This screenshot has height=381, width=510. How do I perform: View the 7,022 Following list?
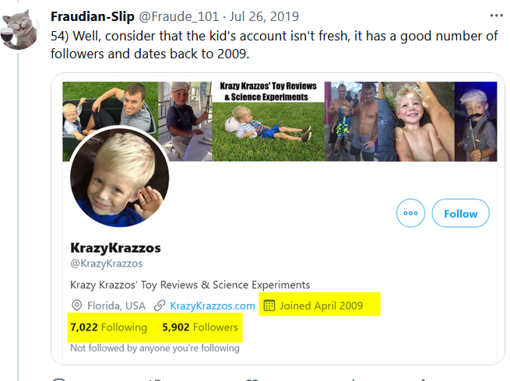108,327
